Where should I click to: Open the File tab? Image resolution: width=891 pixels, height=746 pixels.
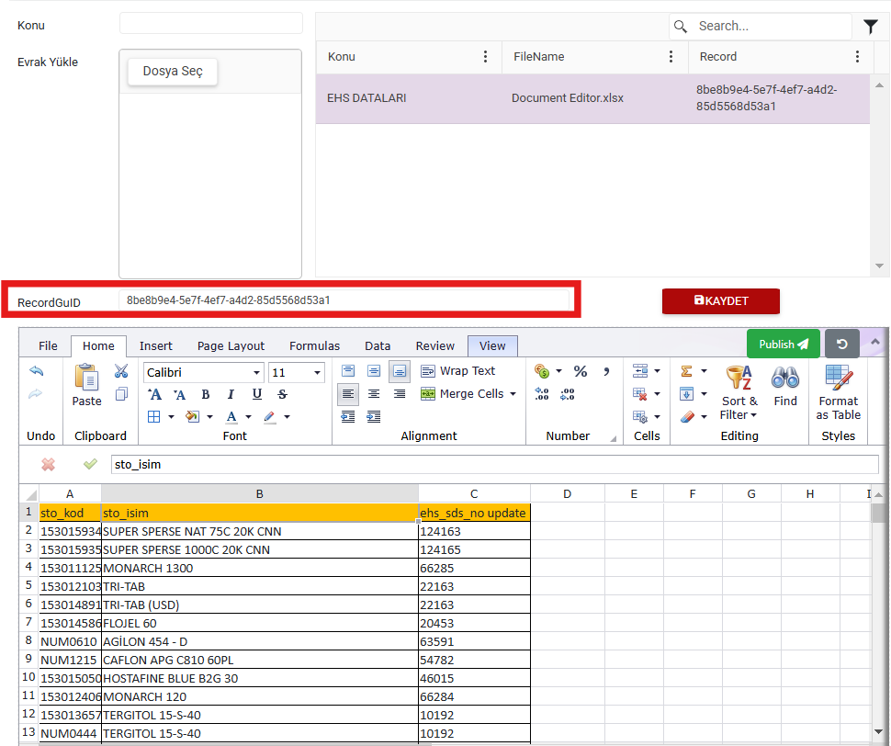(48, 346)
